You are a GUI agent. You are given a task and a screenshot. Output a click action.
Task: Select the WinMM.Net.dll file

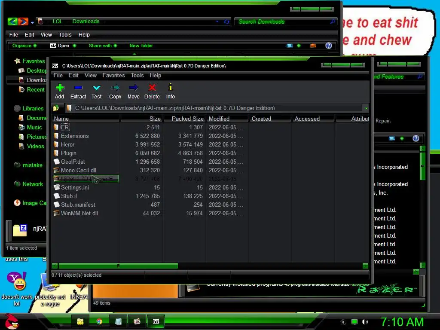[79, 213]
